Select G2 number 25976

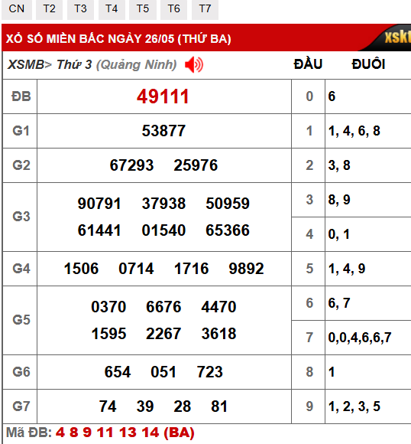[x=196, y=165]
